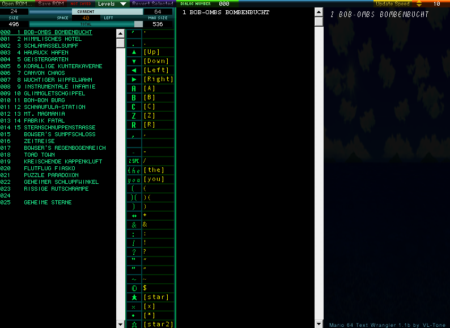Open the Levels category dropdown
Viewport: 450px width, 328px height.
(x=112, y=3)
